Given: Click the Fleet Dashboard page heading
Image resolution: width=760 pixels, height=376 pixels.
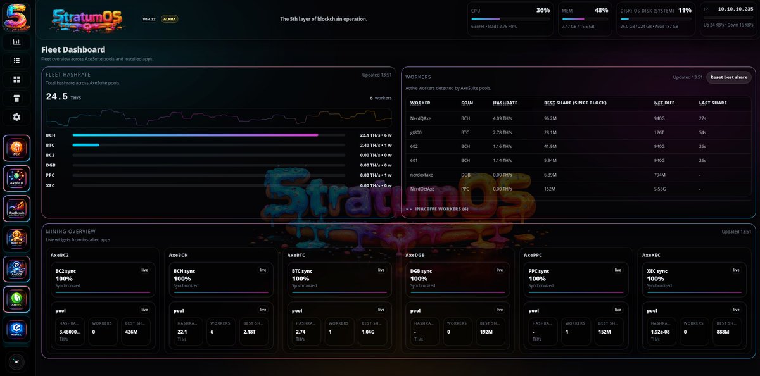Looking at the screenshot, I should click(x=73, y=49).
